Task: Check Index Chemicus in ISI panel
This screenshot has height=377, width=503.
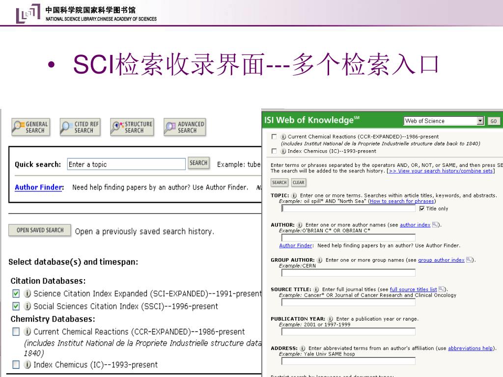Action: (x=274, y=151)
